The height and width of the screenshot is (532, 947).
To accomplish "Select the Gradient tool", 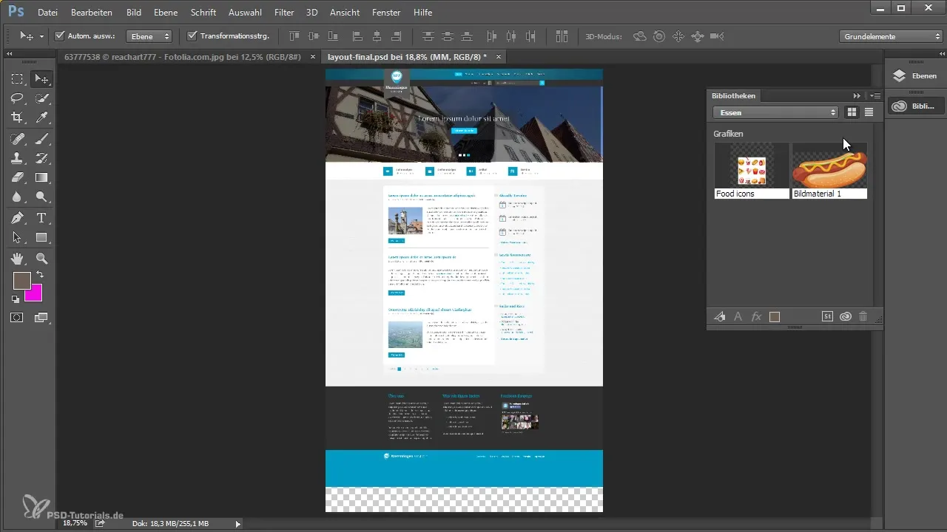I will coord(42,177).
